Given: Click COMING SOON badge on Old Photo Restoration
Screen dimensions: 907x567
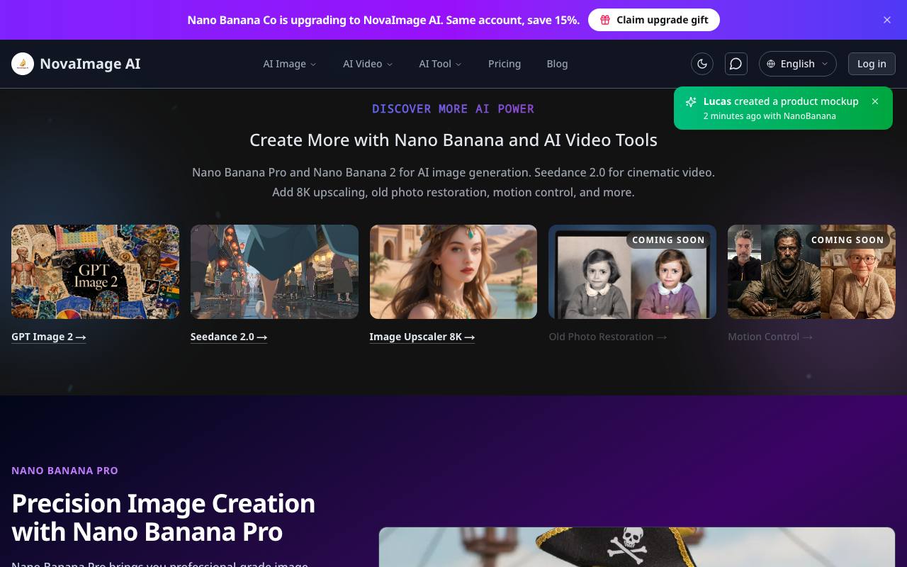Looking at the screenshot, I should (x=668, y=240).
